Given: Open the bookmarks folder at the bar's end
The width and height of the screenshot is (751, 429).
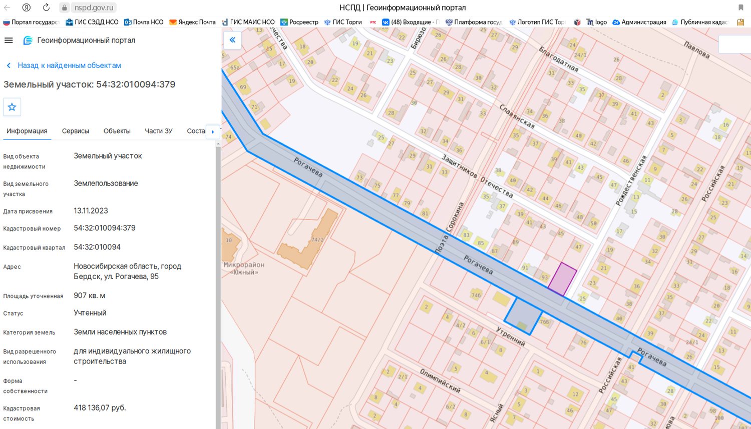Looking at the screenshot, I should (740, 22).
